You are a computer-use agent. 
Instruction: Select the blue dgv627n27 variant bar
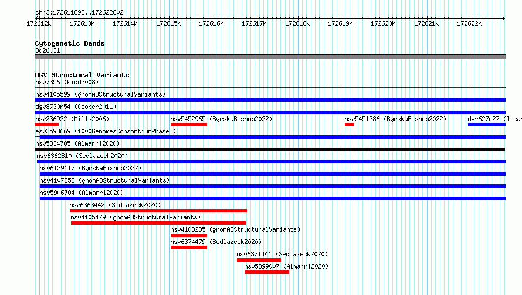tap(487, 125)
